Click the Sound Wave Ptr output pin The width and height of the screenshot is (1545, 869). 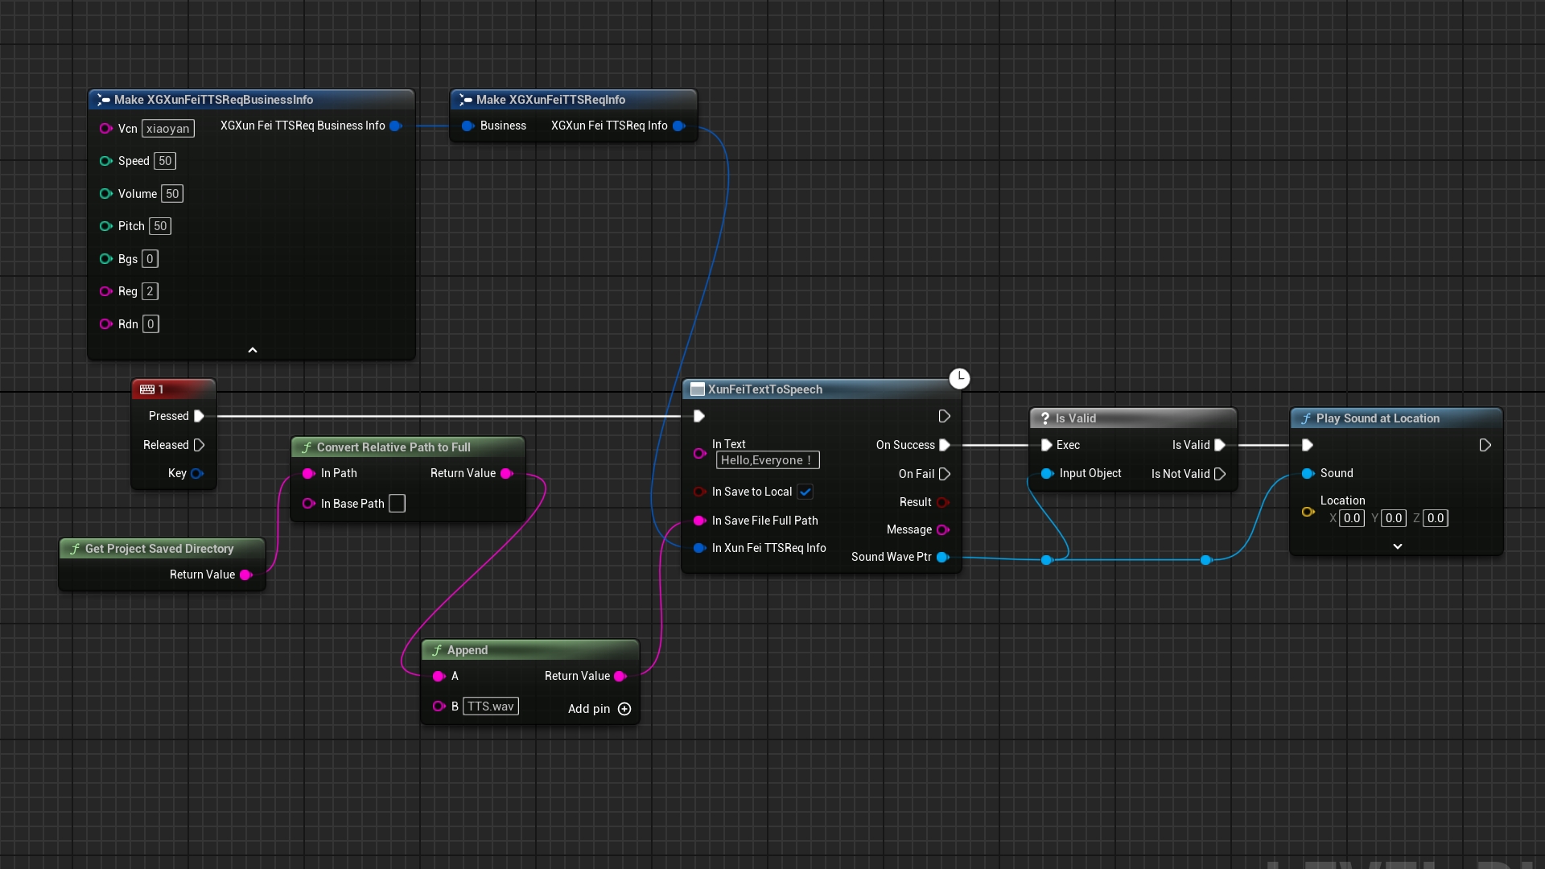[x=943, y=557]
